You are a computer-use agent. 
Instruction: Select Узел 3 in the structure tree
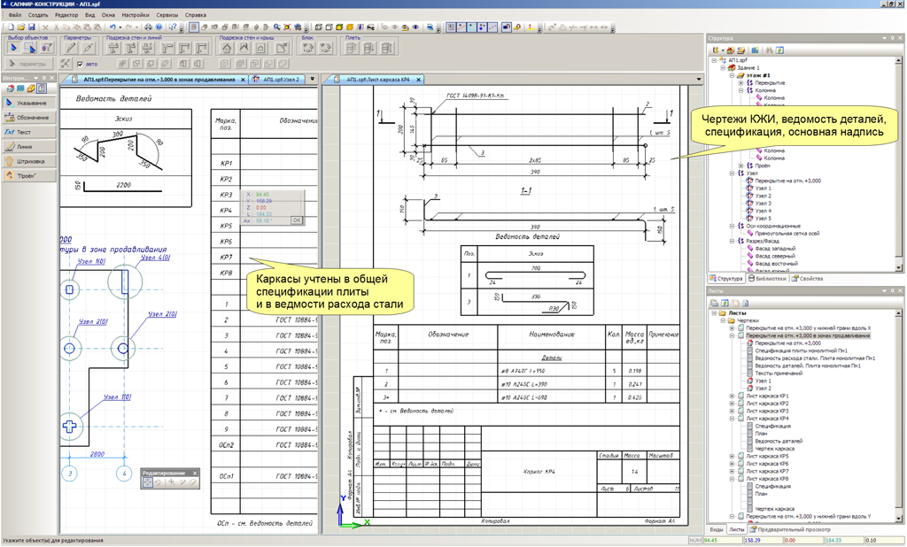click(763, 204)
